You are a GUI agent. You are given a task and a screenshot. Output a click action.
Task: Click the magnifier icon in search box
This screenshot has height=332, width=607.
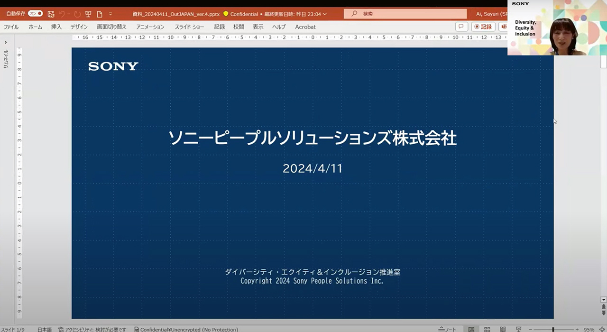(x=354, y=14)
